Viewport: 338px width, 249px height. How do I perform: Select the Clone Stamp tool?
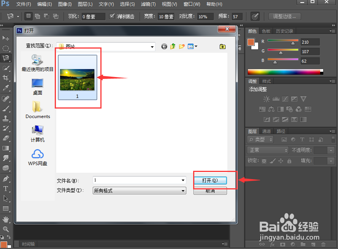[6, 118]
